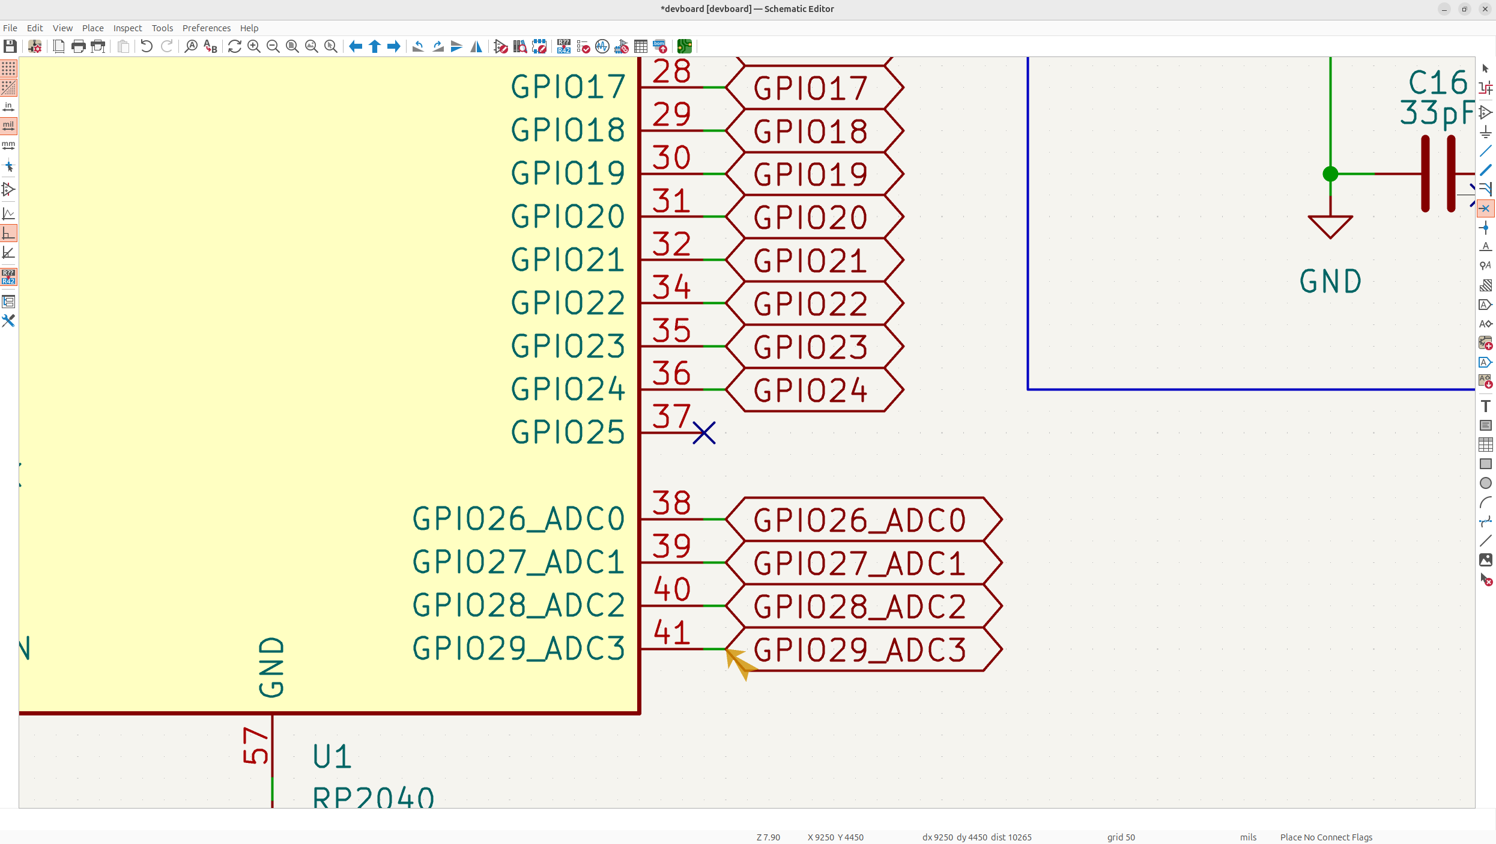Click Generate bill of materials icon
This screenshot has height=844, width=1496.
coord(660,46)
